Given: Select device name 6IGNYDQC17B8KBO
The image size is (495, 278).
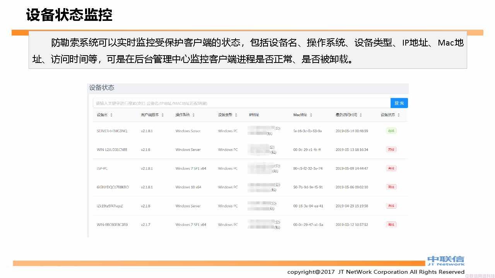Looking at the screenshot, I should coord(113,187).
